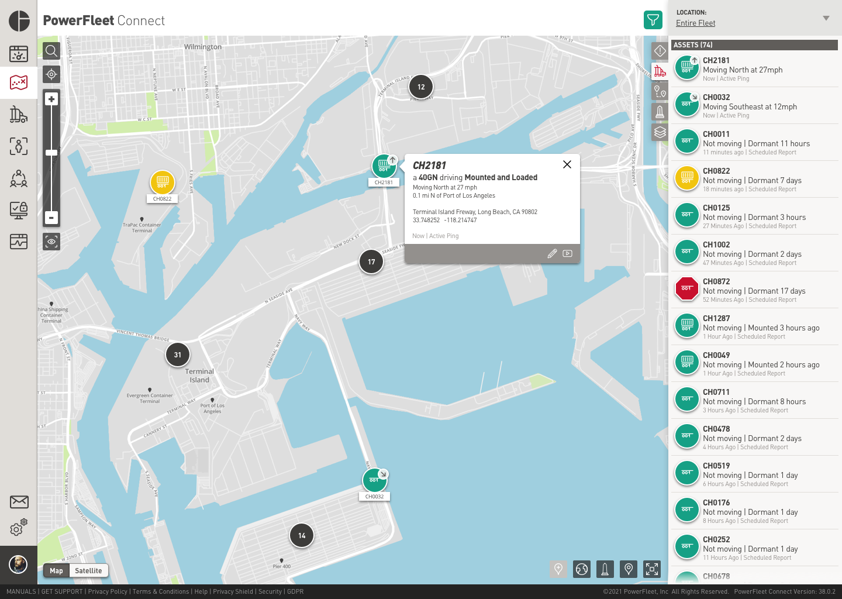Viewport: 842px width, 599px height.
Task: Select CH1287 asset row
Action: [754, 327]
